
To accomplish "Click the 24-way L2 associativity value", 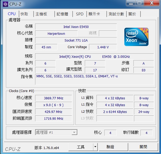I will (x=144, y=112).
